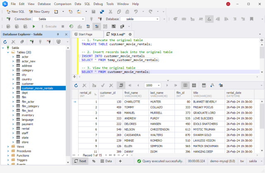Click the delete X icon in the explorer toolbar

click(x=14, y=42)
